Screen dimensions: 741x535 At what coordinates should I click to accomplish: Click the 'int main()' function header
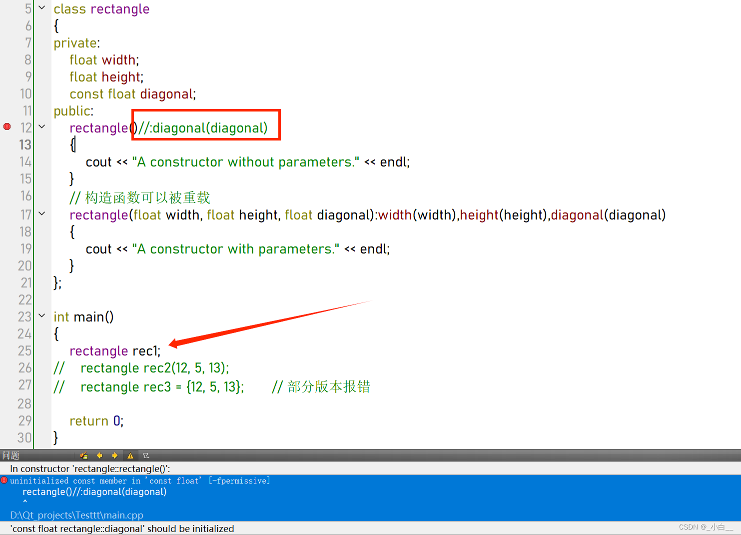[83, 317]
